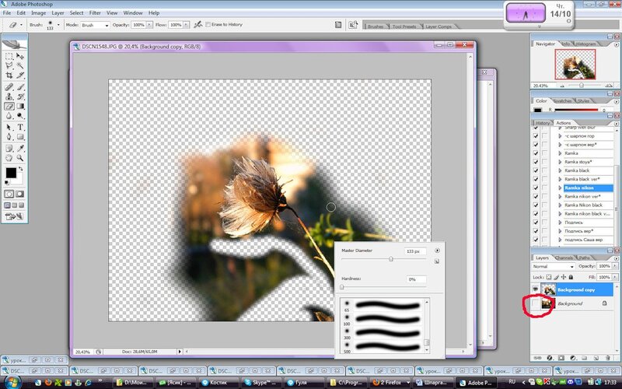This screenshot has width=622, height=389.
Task: Select the Healing Brush tool
Action: click(9, 87)
